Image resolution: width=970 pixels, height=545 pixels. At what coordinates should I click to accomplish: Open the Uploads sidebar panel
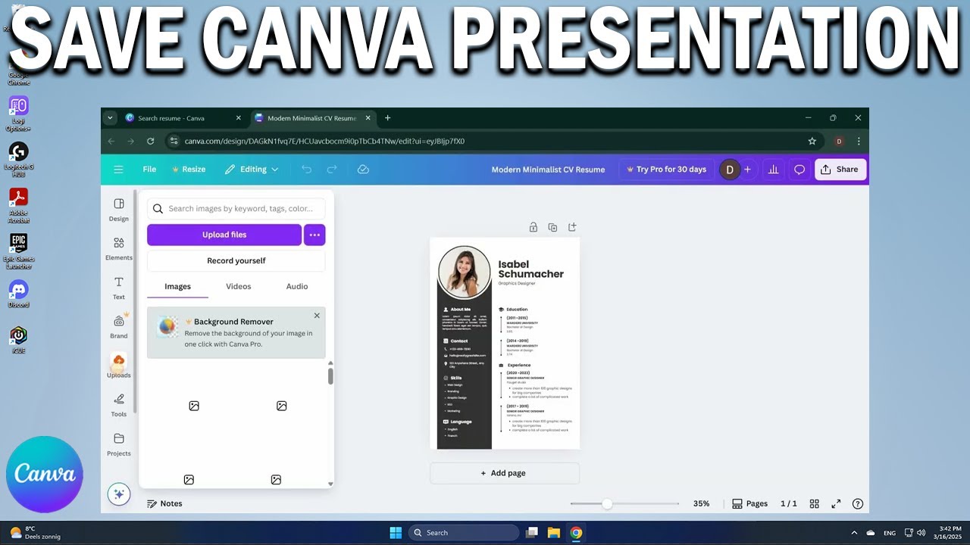(x=119, y=366)
